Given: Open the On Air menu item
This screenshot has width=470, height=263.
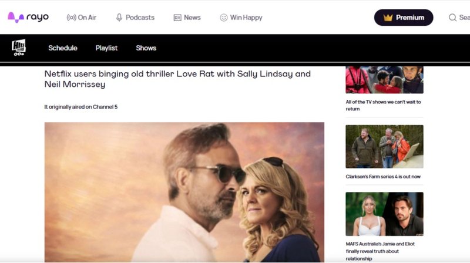Looking at the screenshot, I should coord(87,18).
